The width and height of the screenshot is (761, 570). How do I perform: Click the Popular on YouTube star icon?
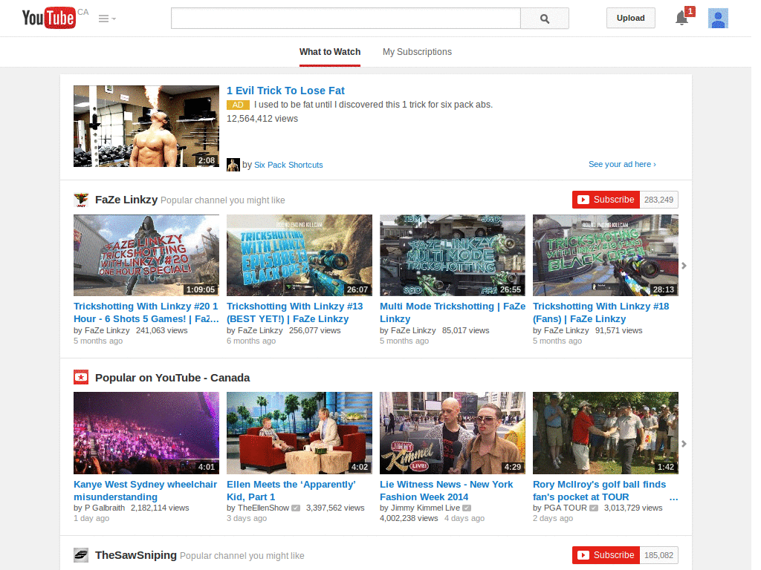(81, 377)
